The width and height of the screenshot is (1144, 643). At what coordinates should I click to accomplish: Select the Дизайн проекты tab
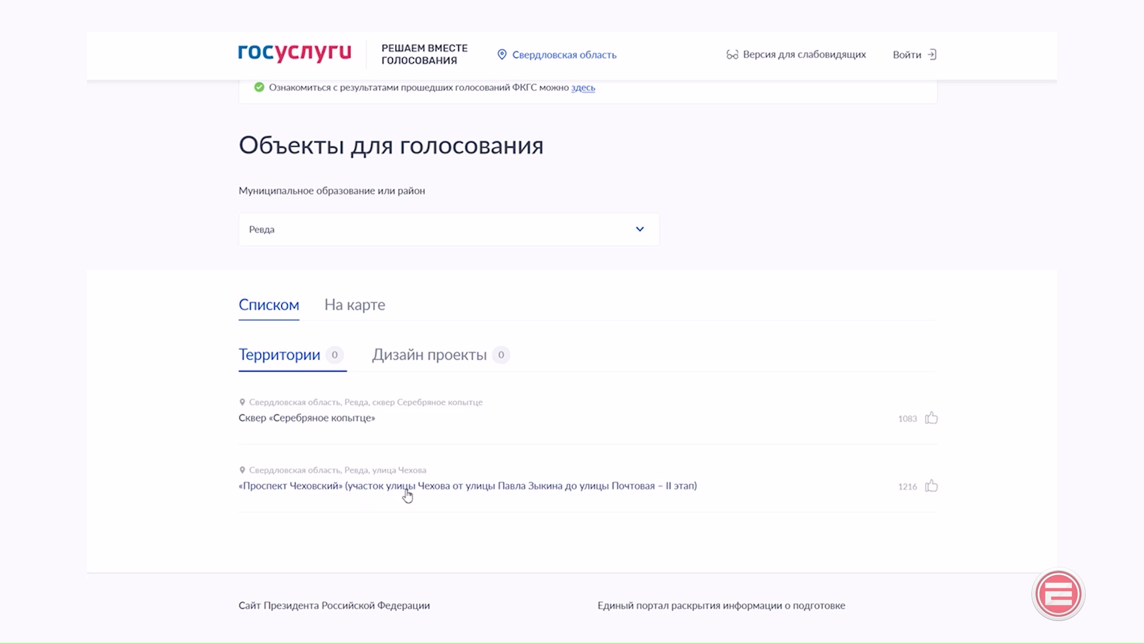coord(429,355)
